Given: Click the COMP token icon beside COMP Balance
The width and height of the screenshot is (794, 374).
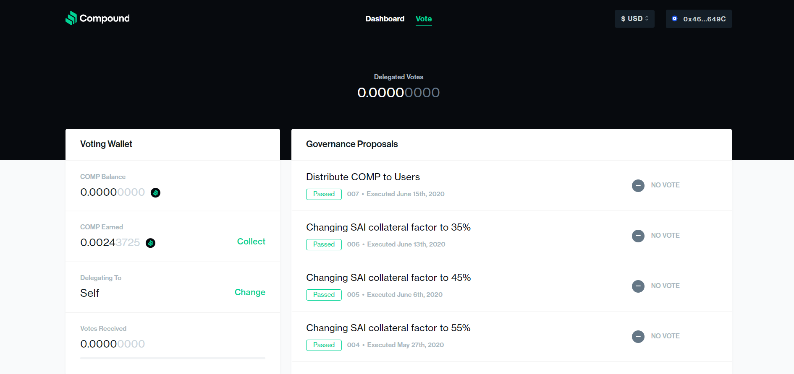Looking at the screenshot, I should coord(155,192).
